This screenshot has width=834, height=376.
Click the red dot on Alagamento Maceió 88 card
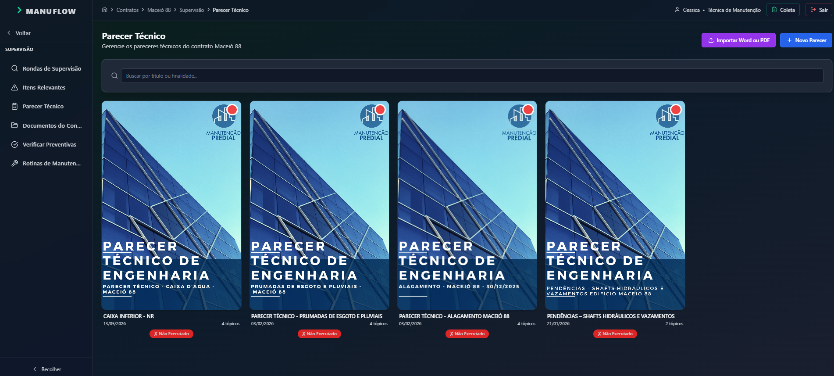click(528, 110)
